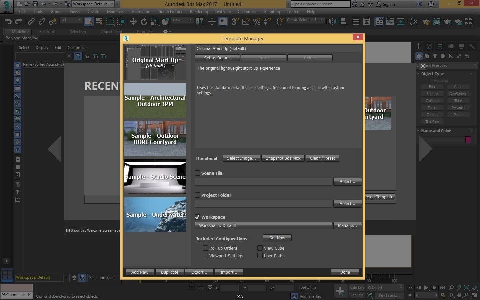
Task: Expand the Standard Primitives dropdown
Action: click(447, 65)
